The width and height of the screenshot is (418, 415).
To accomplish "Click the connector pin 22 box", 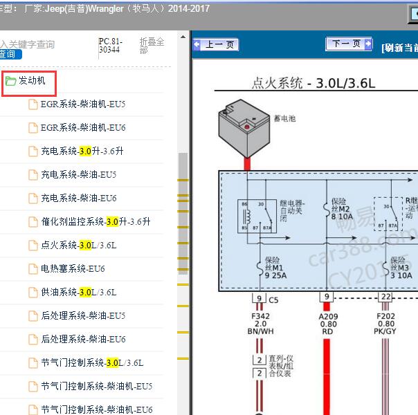I will click(385, 297).
